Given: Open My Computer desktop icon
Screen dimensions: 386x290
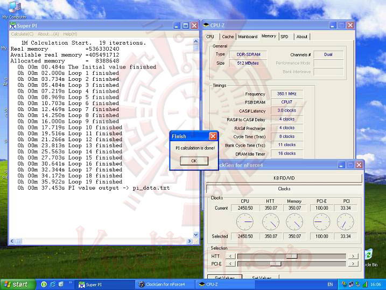Looking at the screenshot, I should point(14,9).
